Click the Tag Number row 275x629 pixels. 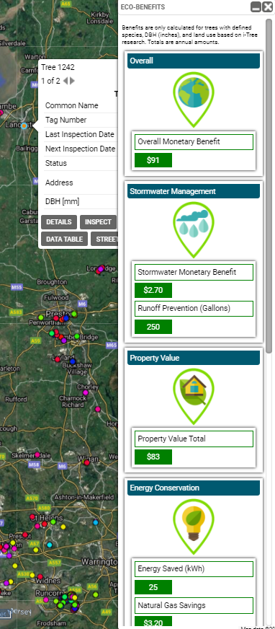[81, 120]
